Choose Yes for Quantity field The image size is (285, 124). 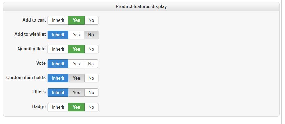[x=76, y=49]
